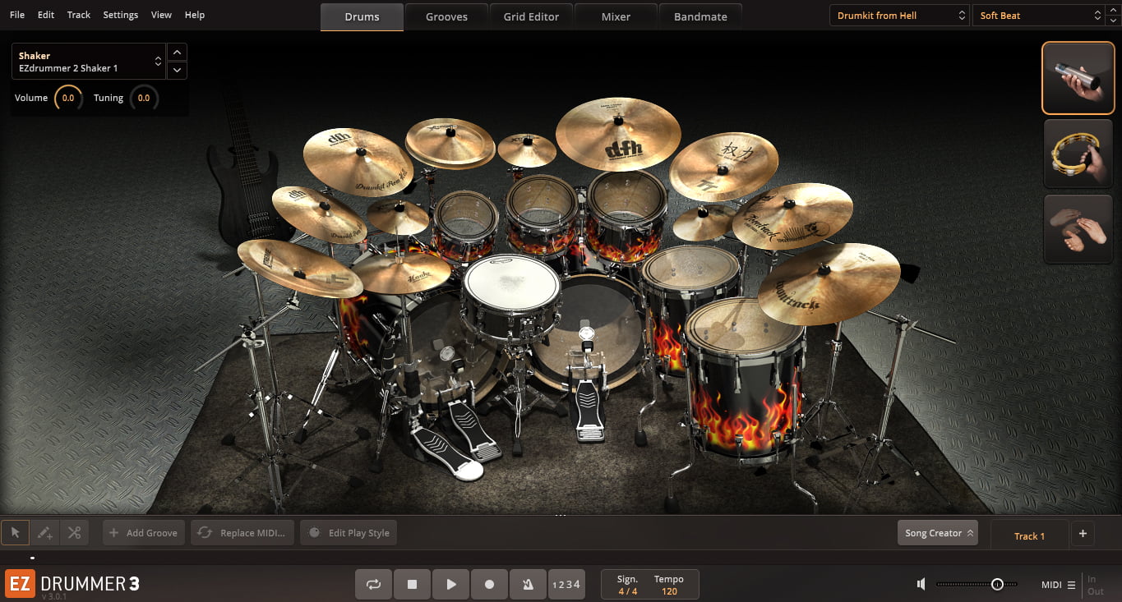Viewport: 1122px width, 602px height.
Task: Click the speaker volume icon
Action: click(x=921, y=584)
